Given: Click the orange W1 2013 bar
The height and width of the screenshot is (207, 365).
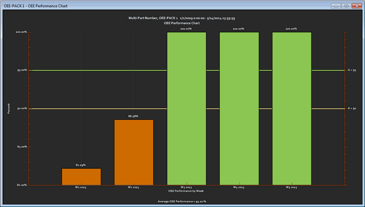Looking at the screenshot, I should point(81,177).
